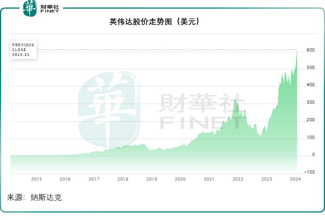This screenshot has height=220, width=325.
Task: Click the 2024 x-axis label
Action: pyautogui.click(x=295, y=179)
